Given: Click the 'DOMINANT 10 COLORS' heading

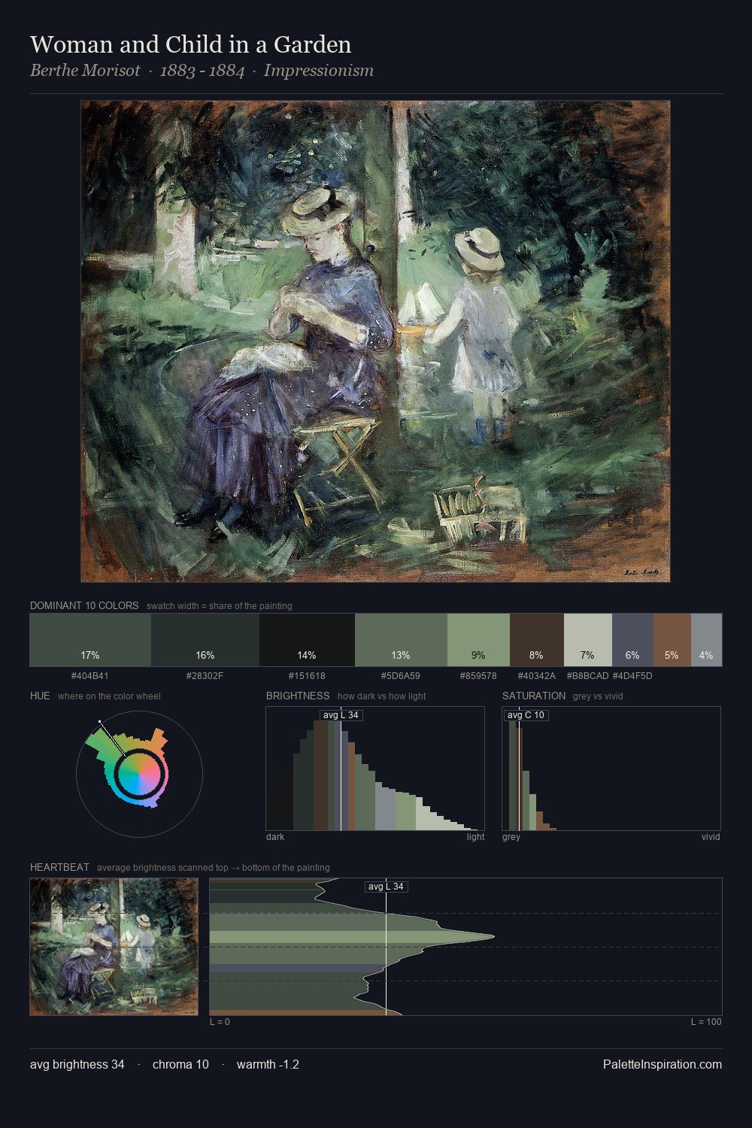Looking at the screenshot, I should (x=84, y=605).
